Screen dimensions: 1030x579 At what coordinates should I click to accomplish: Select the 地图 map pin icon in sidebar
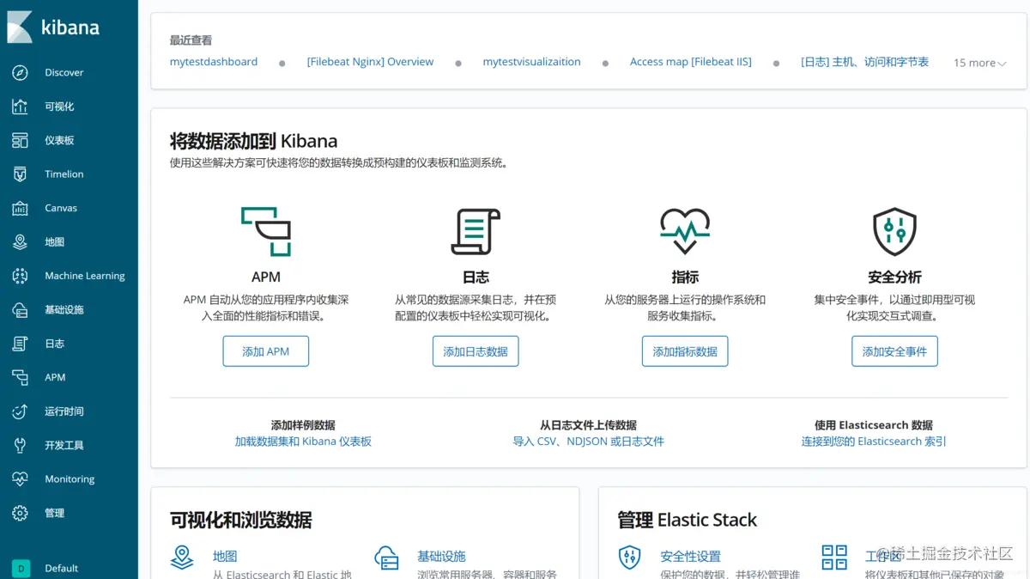point(20,242)
